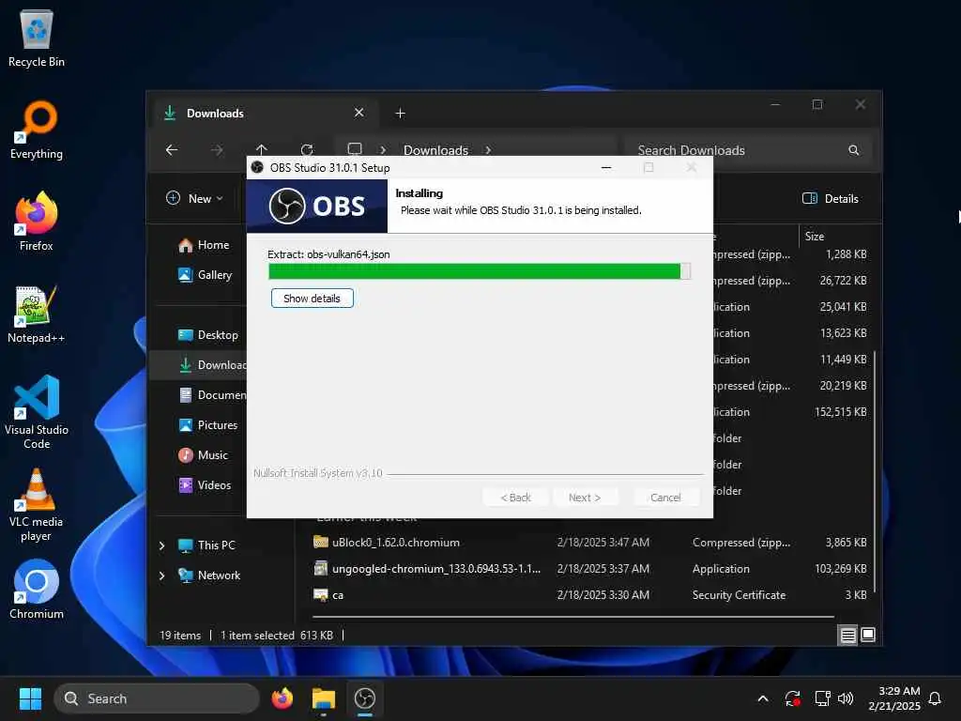The image size is (961, 721).
Task: Open Pictures in the navigation pane
Action: [207, 425]
